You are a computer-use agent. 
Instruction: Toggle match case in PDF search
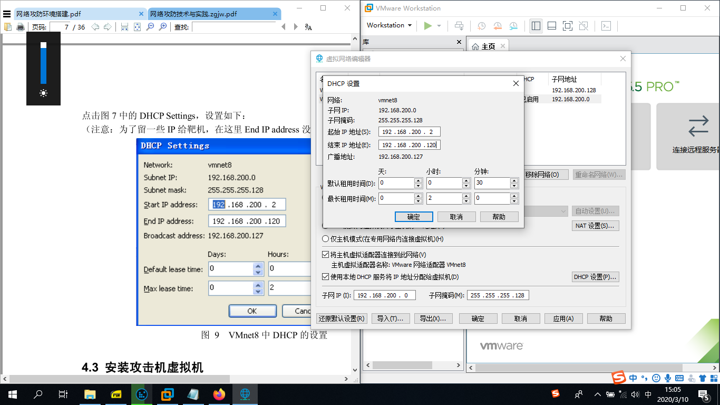(x=309, y=27)
